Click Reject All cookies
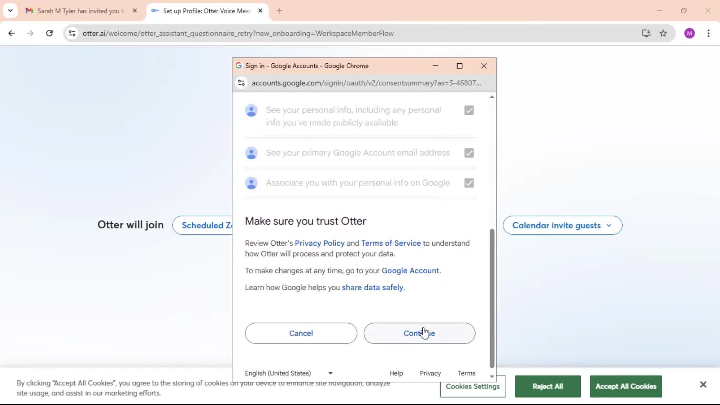Viewport: 720px width, 405px height. pyautogui.click(x=547, y=386)
